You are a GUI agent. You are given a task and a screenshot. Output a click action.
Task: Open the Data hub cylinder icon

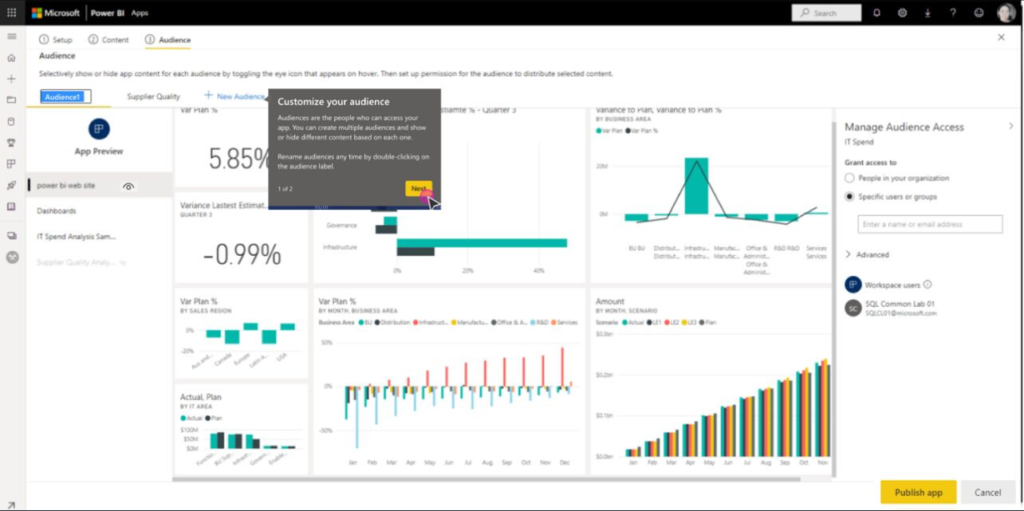point(11,122)
